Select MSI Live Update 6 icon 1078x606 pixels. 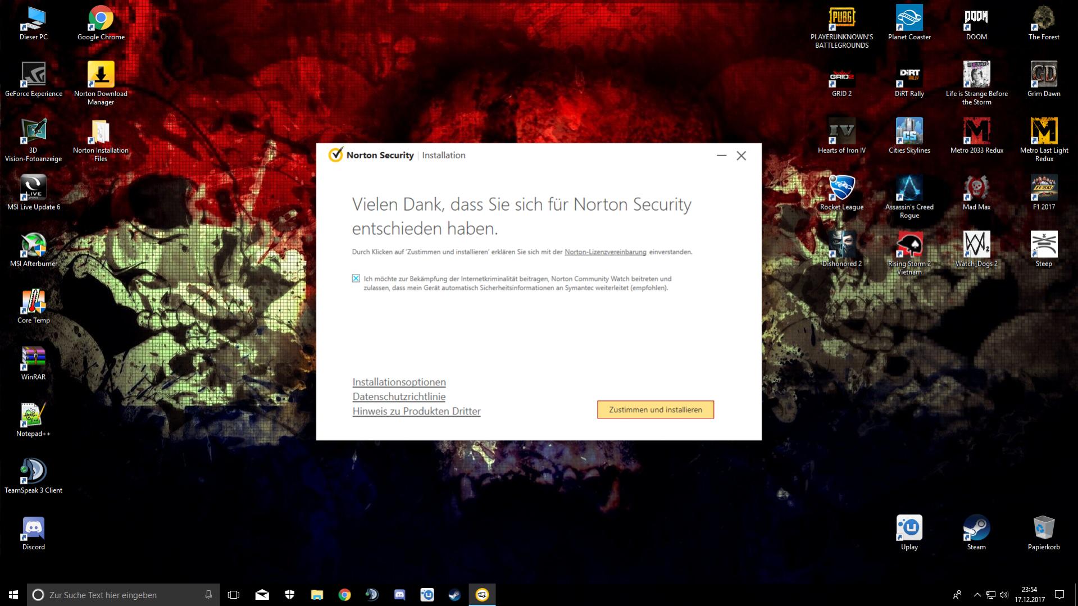[x=34, y=193]
